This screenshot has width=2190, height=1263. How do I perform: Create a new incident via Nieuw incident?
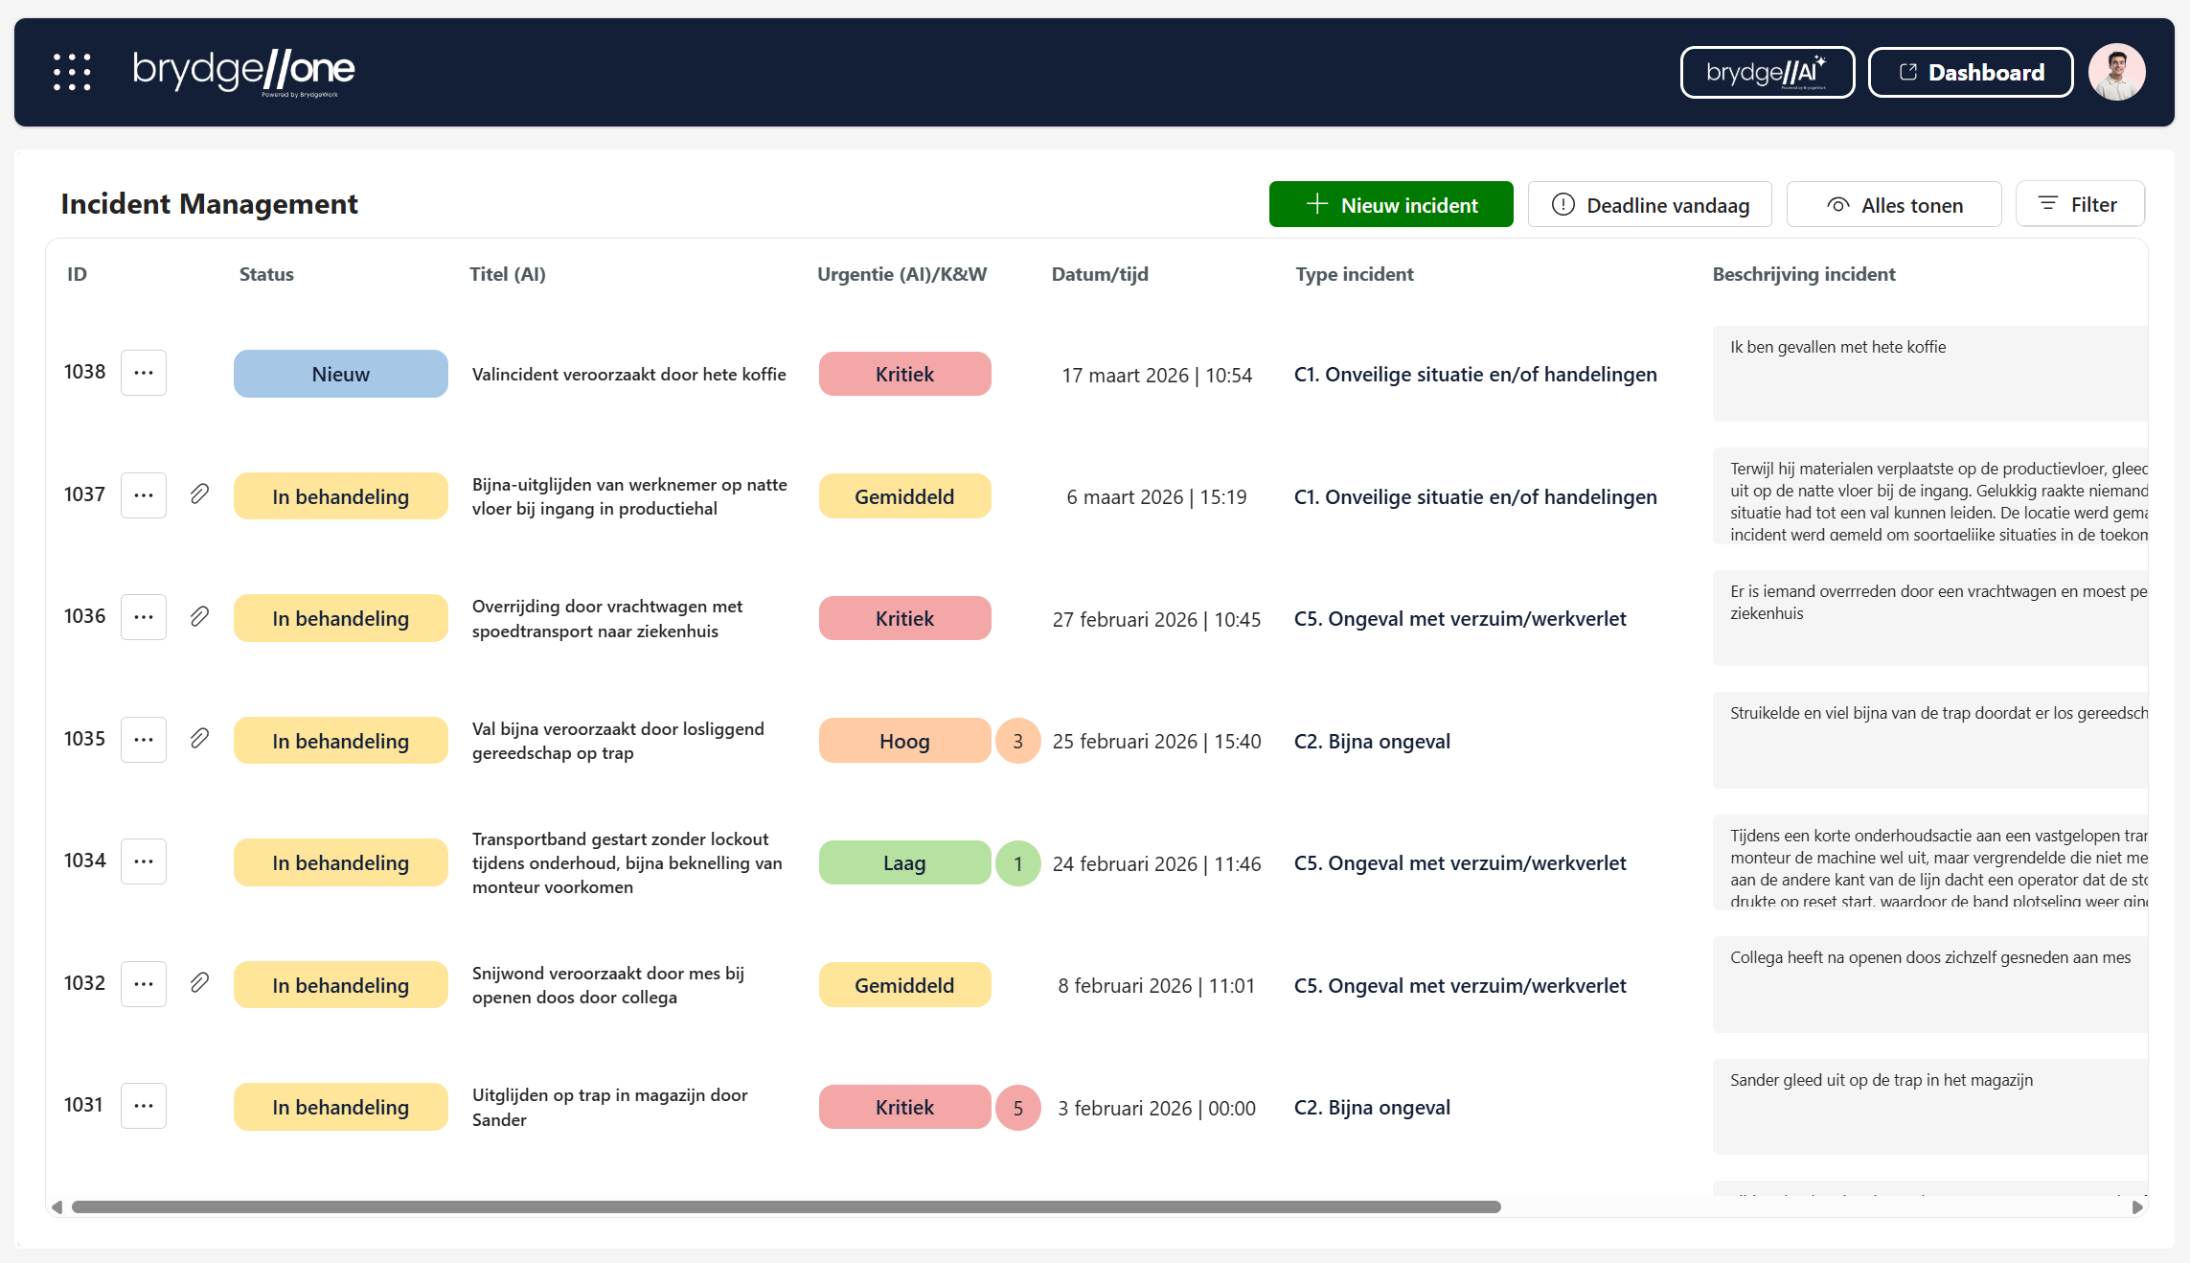click(x=1391, y=204)
